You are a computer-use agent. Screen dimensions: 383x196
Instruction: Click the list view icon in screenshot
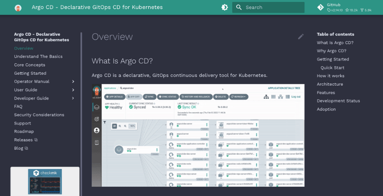pos(287,97)
